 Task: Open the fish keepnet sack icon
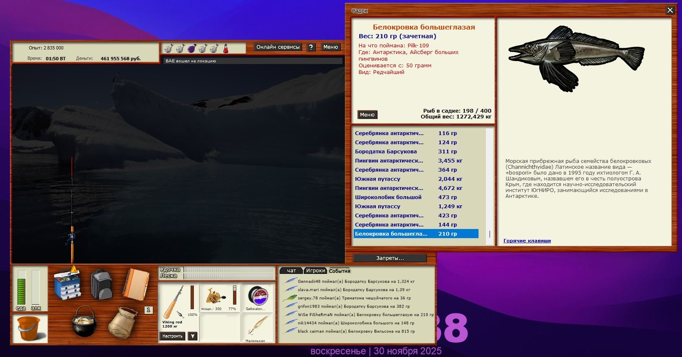click(122, 323)
